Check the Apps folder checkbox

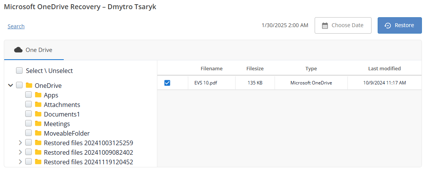click(x=28, y=95)
